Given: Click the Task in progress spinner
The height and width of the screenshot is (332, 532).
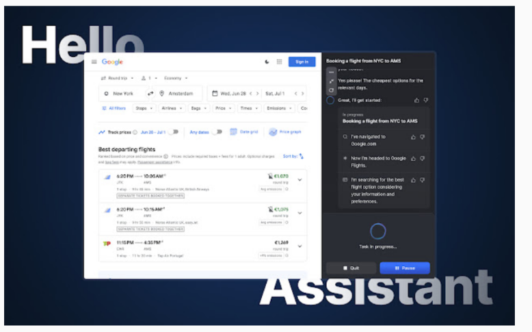Looking at the screenshot, I should (x=378, y=231).
